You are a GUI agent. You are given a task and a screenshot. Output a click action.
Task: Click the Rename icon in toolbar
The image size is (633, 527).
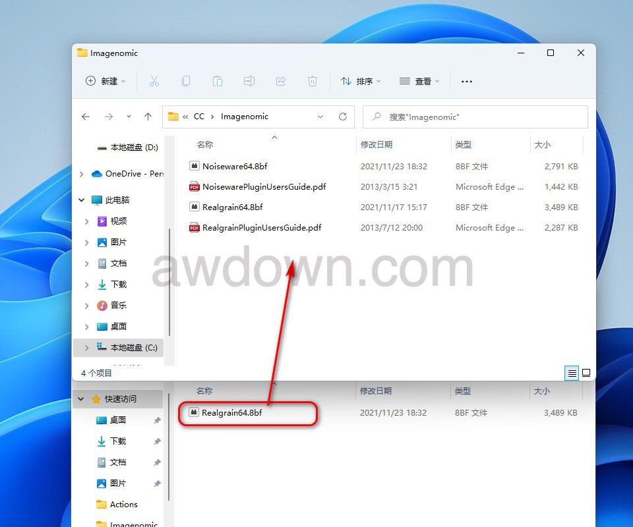pos(249,81)
